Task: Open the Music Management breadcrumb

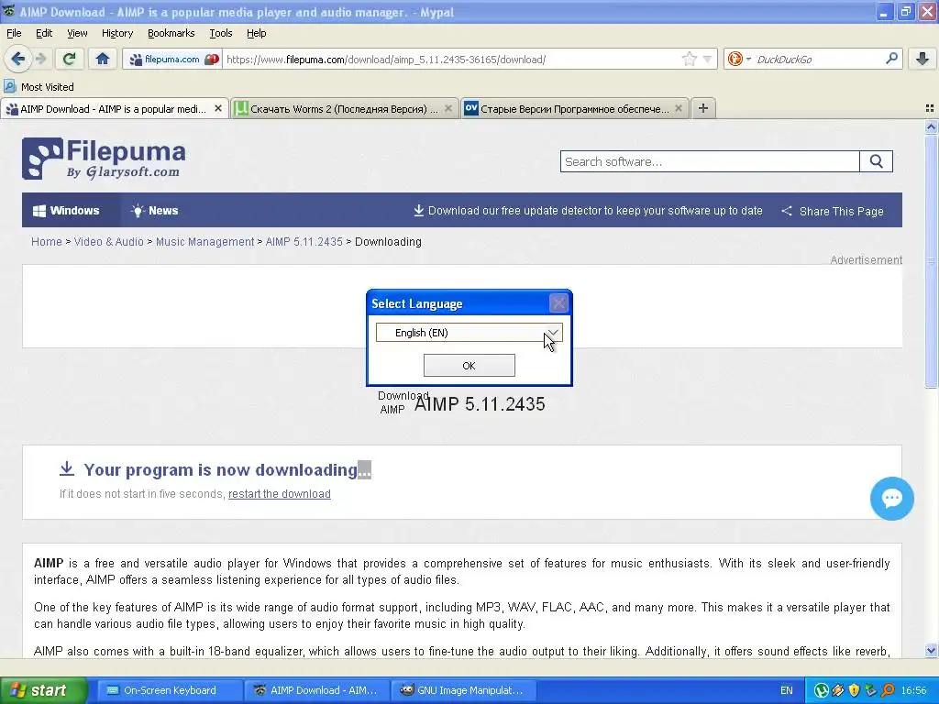Action: [x=204, y=242]
